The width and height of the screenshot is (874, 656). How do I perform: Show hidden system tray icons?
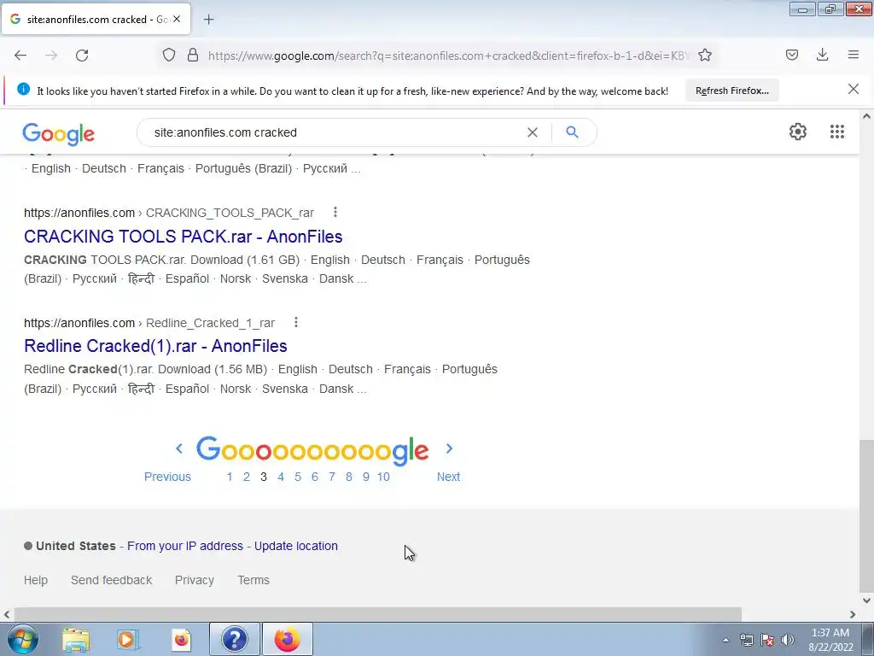pos(725,640)
